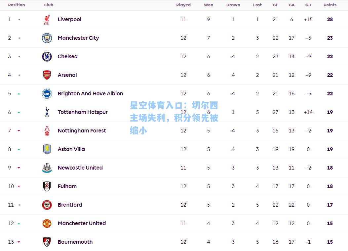348x251 pixels.
Task: Click the Tottenham Hotspur cockerel crest
Action: click(x=47, y=112)
